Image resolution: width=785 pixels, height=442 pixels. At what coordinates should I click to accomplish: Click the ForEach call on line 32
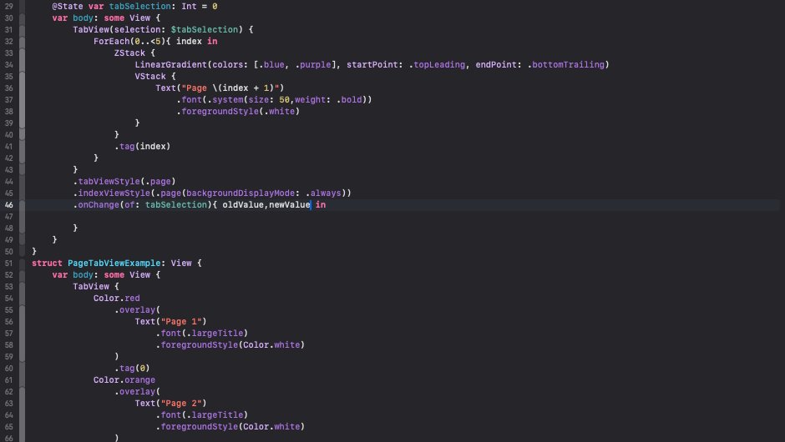click(x=111, y=42)
